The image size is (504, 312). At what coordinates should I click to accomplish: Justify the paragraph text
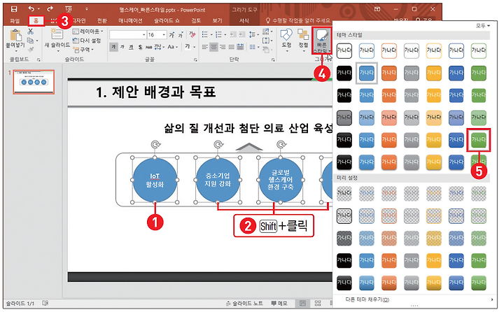click(231, 47)
